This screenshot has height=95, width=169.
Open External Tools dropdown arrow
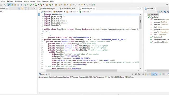(x=44, y=5)
